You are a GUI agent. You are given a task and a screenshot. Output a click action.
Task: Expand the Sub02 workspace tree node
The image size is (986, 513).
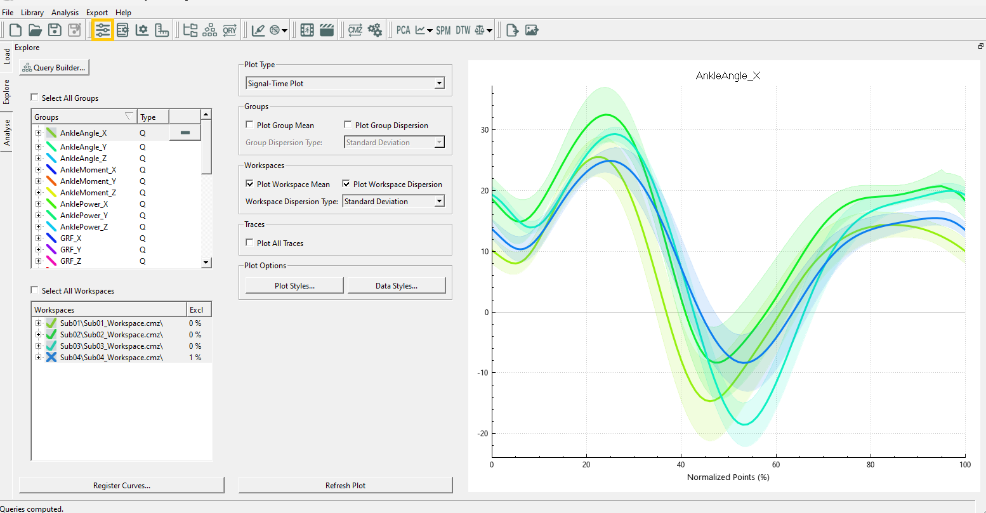(x=38, y=335)
